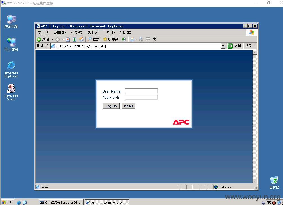Click the IE title bar icon
This screenshot has height=205, width=283.
pyautogui.click(x=38, y=26)
